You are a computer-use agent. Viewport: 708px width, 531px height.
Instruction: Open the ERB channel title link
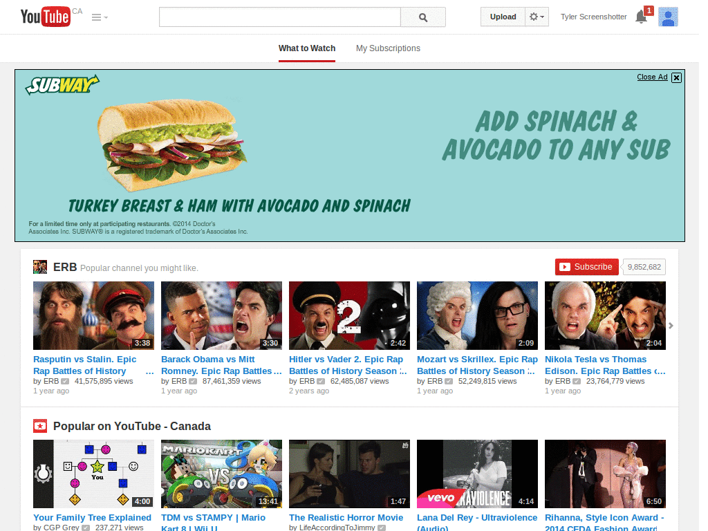(65, 268)
